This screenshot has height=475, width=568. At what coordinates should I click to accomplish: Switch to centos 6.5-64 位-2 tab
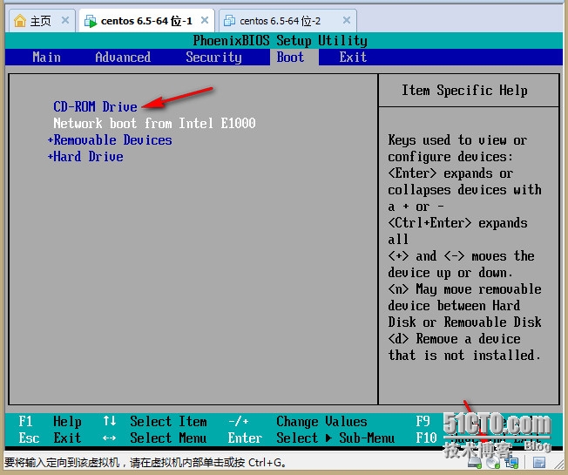click(287, 21)
